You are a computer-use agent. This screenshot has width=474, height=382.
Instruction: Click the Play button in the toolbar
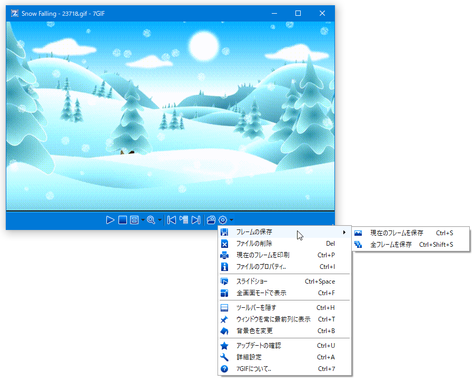pyautogui.click(x=110, y=220)
